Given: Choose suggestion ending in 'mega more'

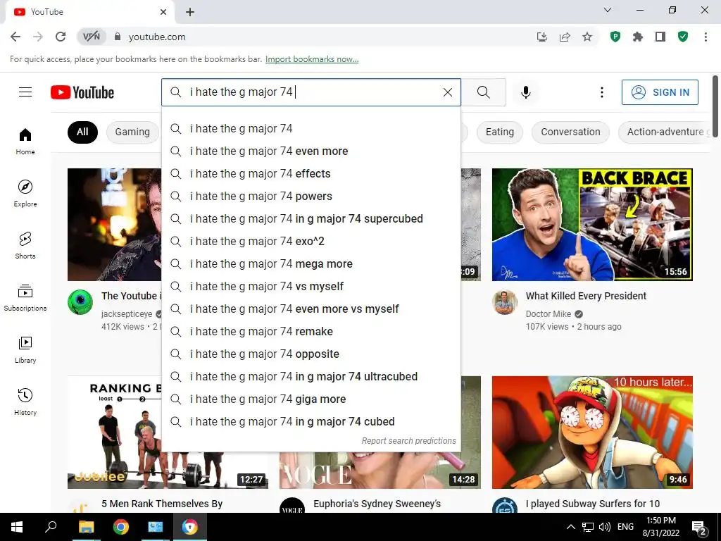Looking at the screenshot, I should pyautogui.click(x=311, y=264).
